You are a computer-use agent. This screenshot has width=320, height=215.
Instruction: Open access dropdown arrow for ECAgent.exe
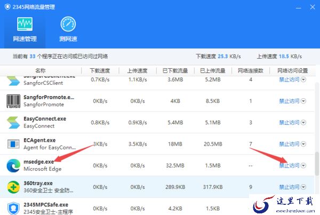(x=303, y=144)
